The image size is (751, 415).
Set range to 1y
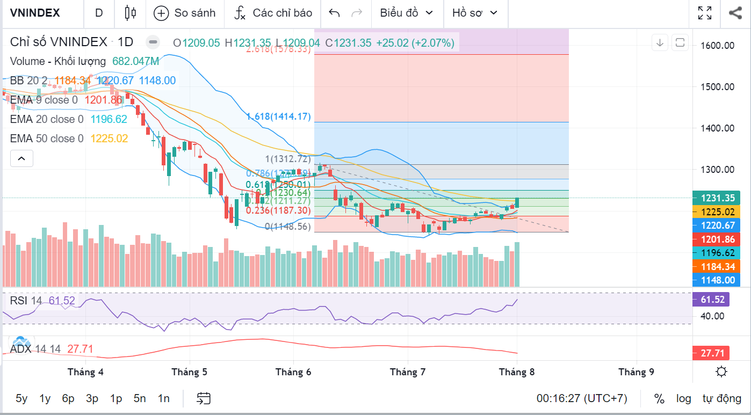(45, 398)
